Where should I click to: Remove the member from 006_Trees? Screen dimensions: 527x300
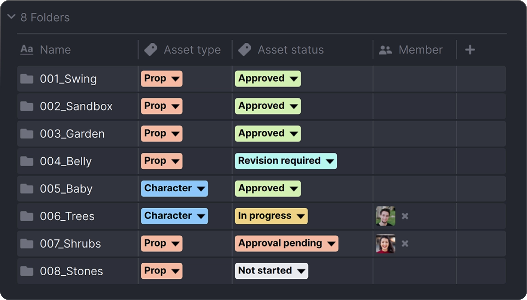(x=405, y=216)
